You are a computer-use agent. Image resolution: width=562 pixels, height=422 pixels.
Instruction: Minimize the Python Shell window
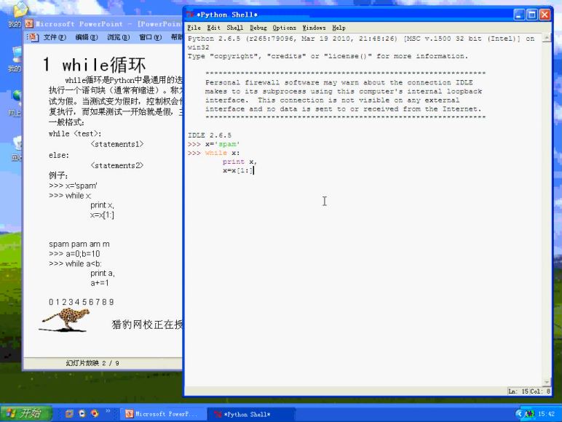point(519,15)
